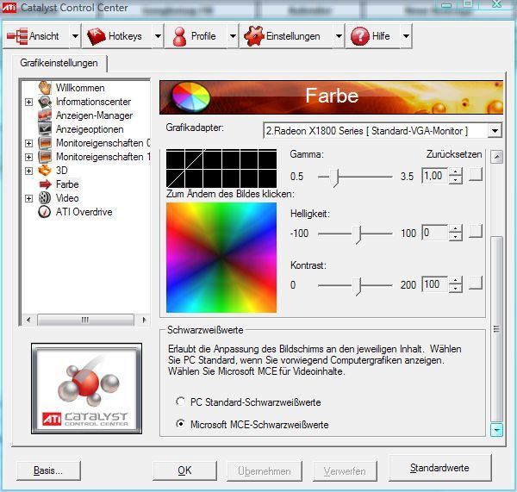Expand the Video tree node
The image size is (517, 492).
coord(28,198)
